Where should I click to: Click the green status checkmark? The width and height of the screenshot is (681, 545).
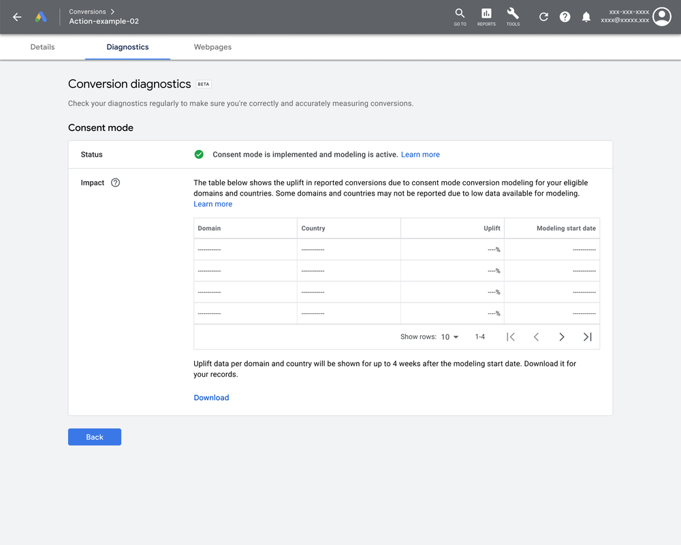(199, 154)
